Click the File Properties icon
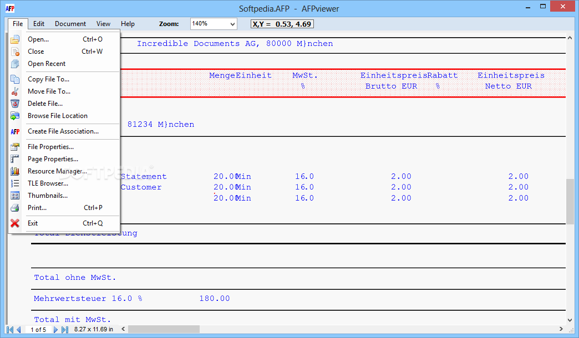579x338 pixels. pyautogui.click(x=15, y=147)
